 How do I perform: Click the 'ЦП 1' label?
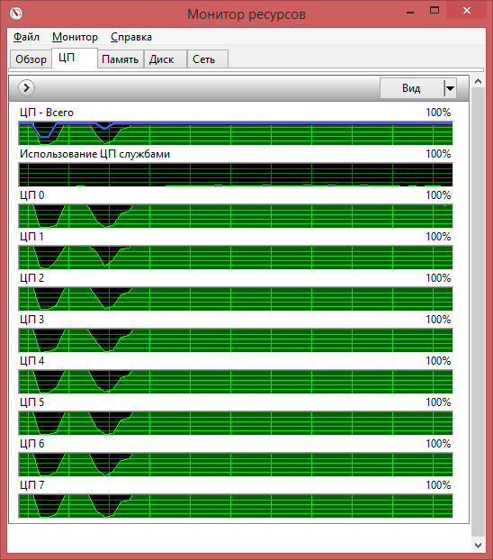[x=31, y=237]
